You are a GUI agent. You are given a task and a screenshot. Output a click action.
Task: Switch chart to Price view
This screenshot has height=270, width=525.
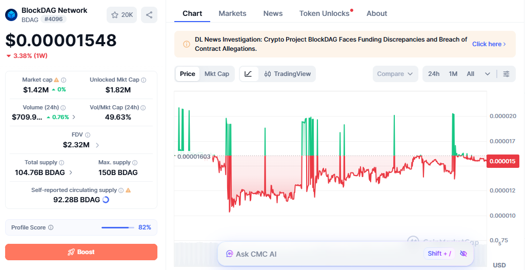pyautogui.click(x=188, y=74)
